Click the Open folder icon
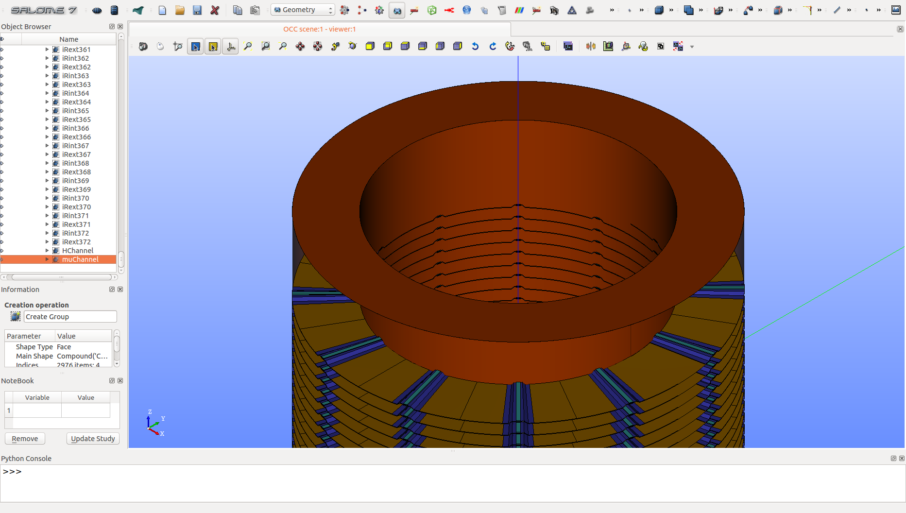Viewport: 906px width, 513px height. (180, 10)
